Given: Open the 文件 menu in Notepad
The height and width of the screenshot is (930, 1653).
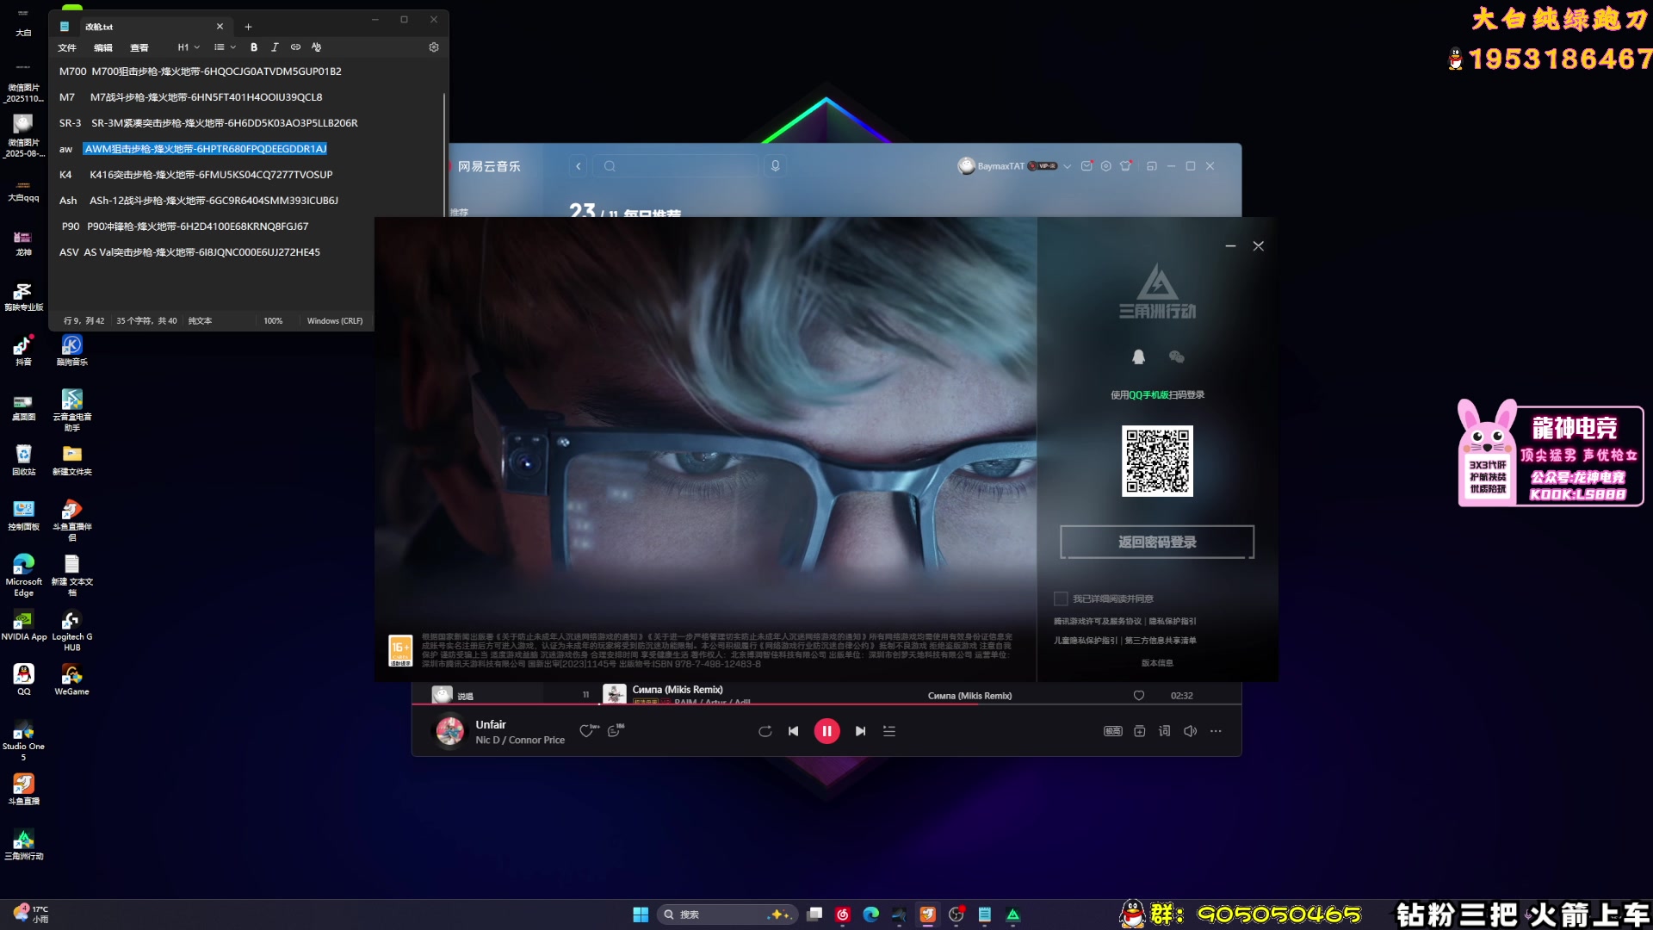Looking at the screenshot, I should point(67,47).
